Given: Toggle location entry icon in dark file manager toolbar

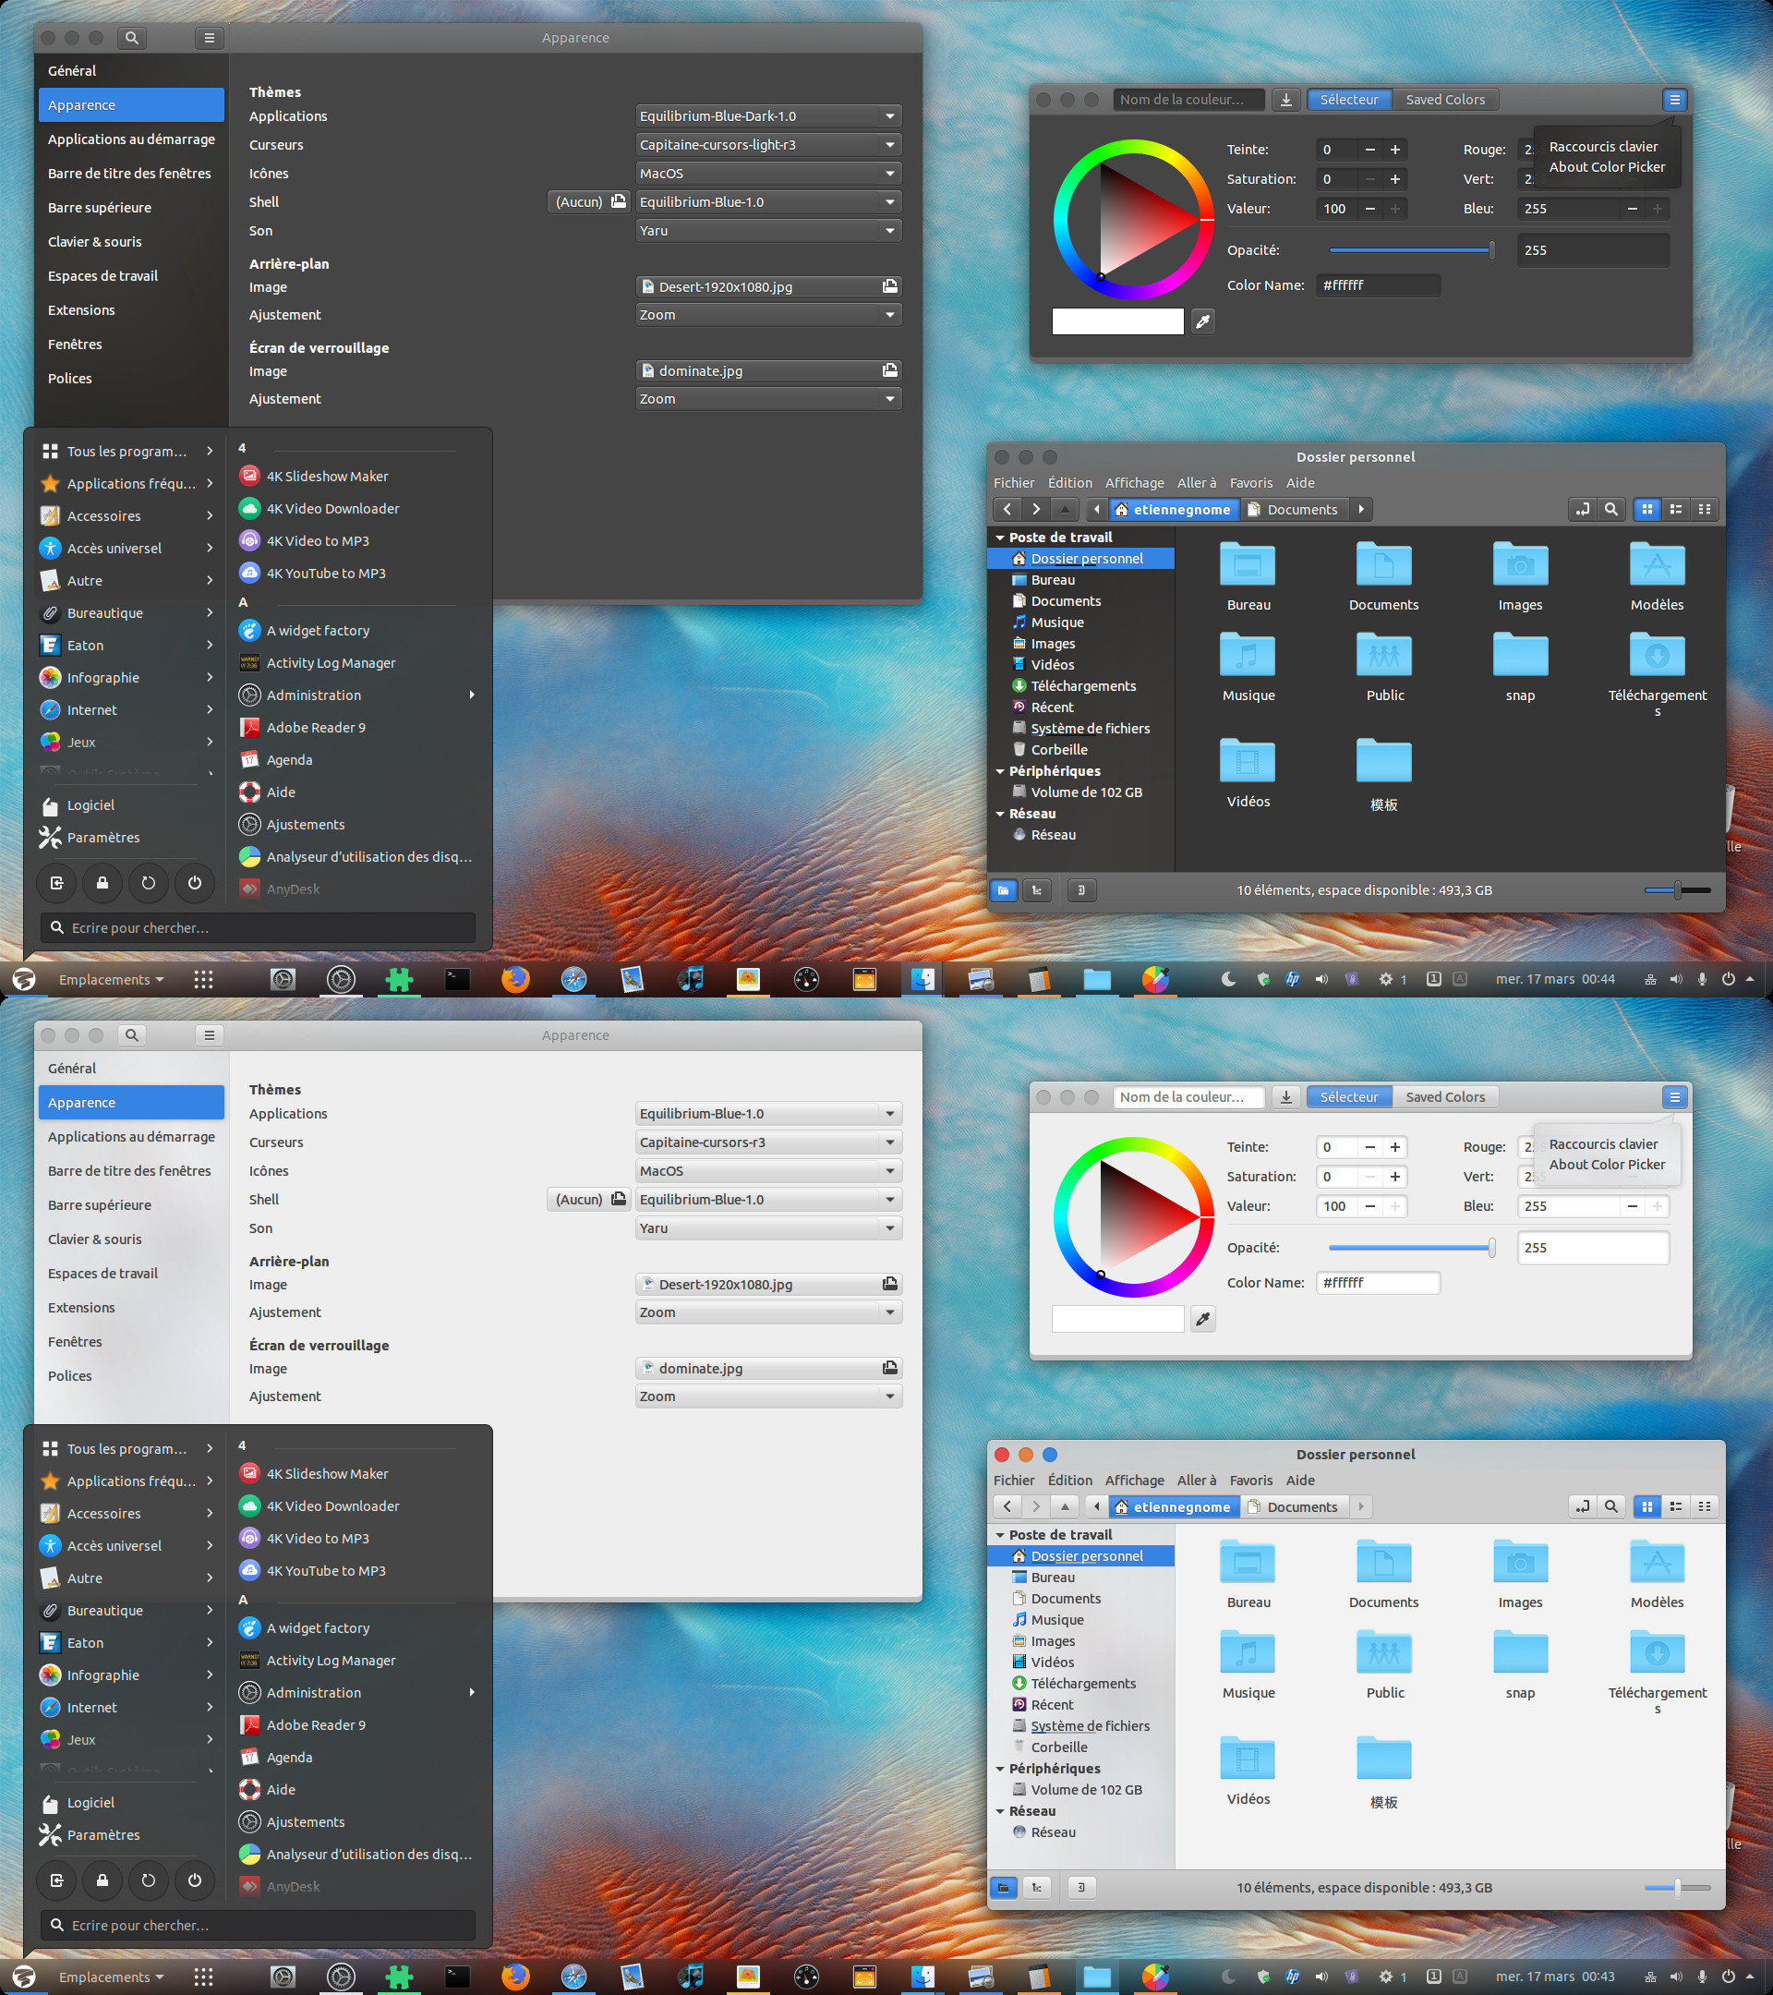Looking at the screenshot, I should (x=1582, y=510).
